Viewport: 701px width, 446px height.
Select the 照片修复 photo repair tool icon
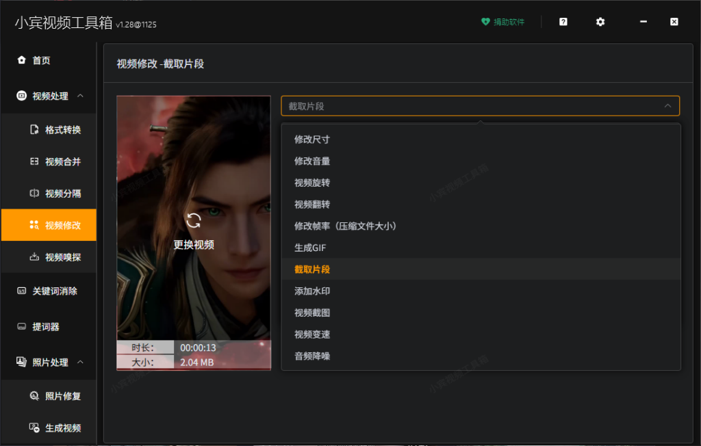(x=33, y=395)
